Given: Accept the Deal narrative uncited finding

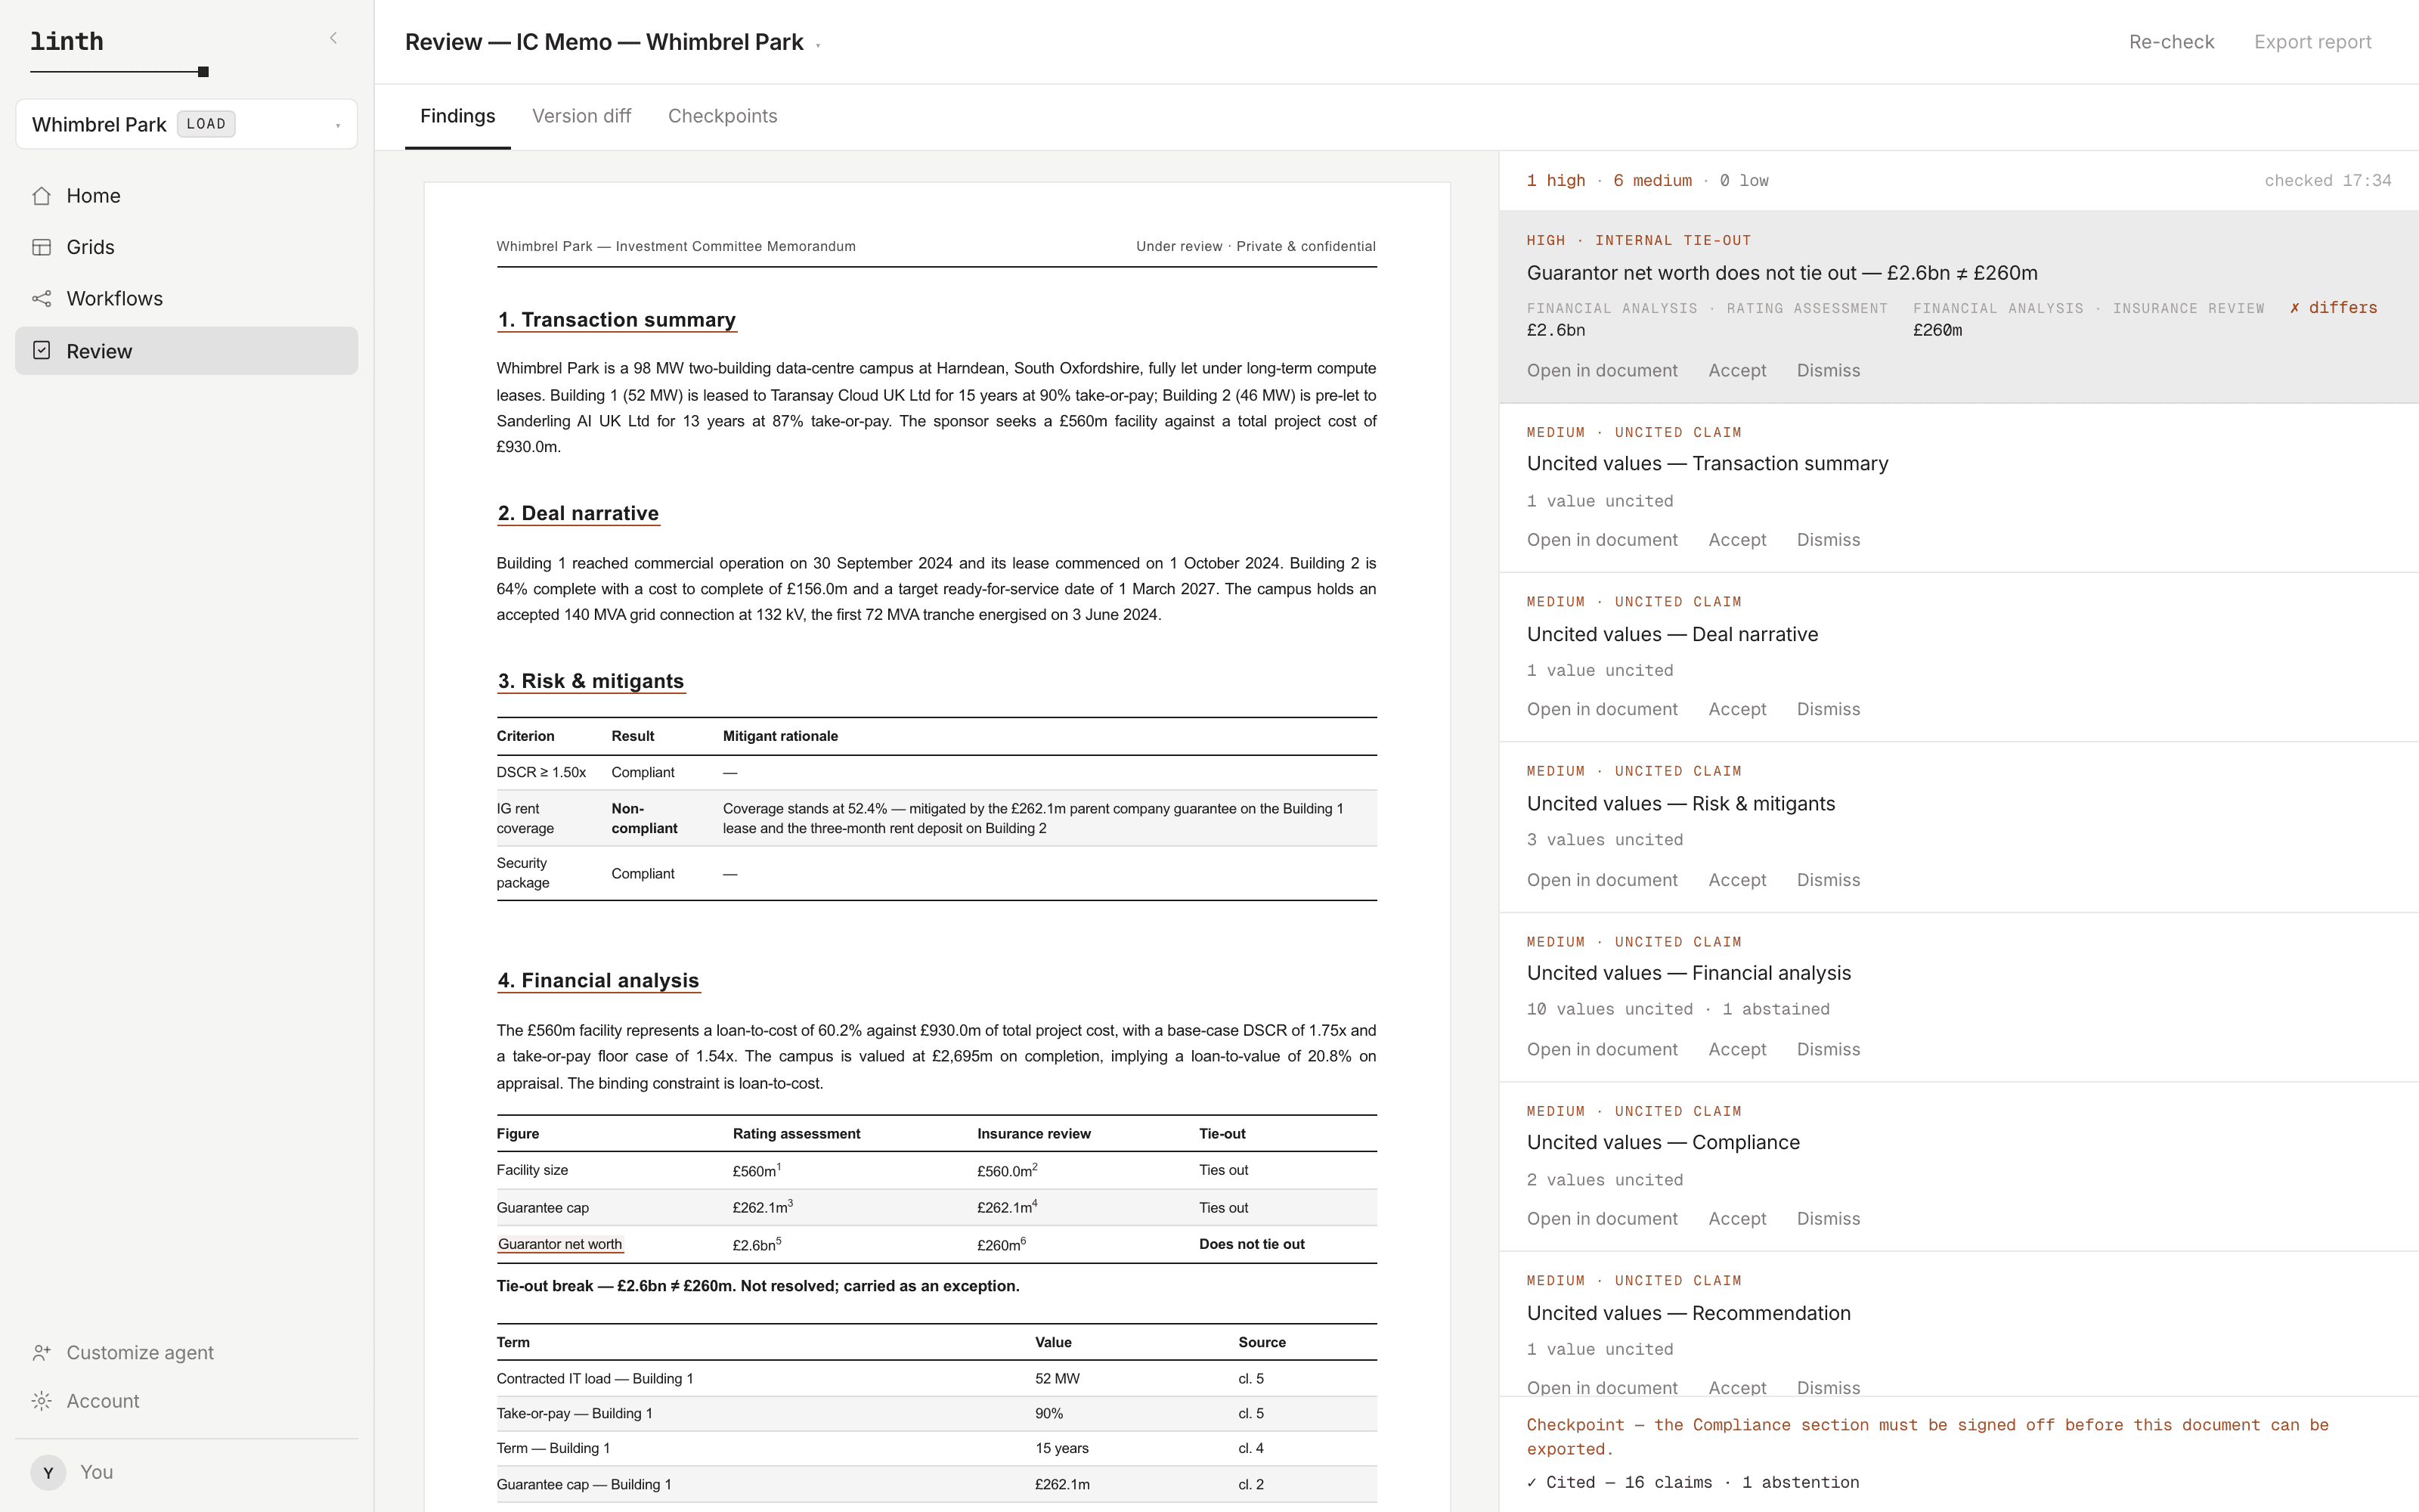Looking at the screenshot, I should pos(1737,709).
